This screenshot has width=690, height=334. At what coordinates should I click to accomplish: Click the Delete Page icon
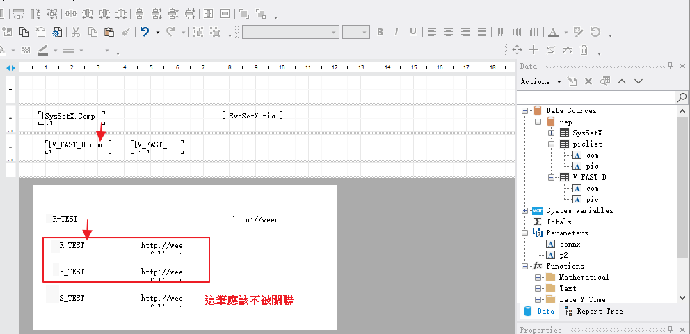40,32
